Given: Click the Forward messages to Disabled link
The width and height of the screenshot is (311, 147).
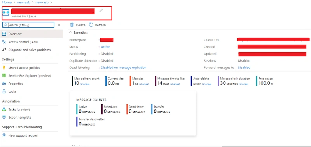Looking at the screenshot, I should (x=244, y=67).
